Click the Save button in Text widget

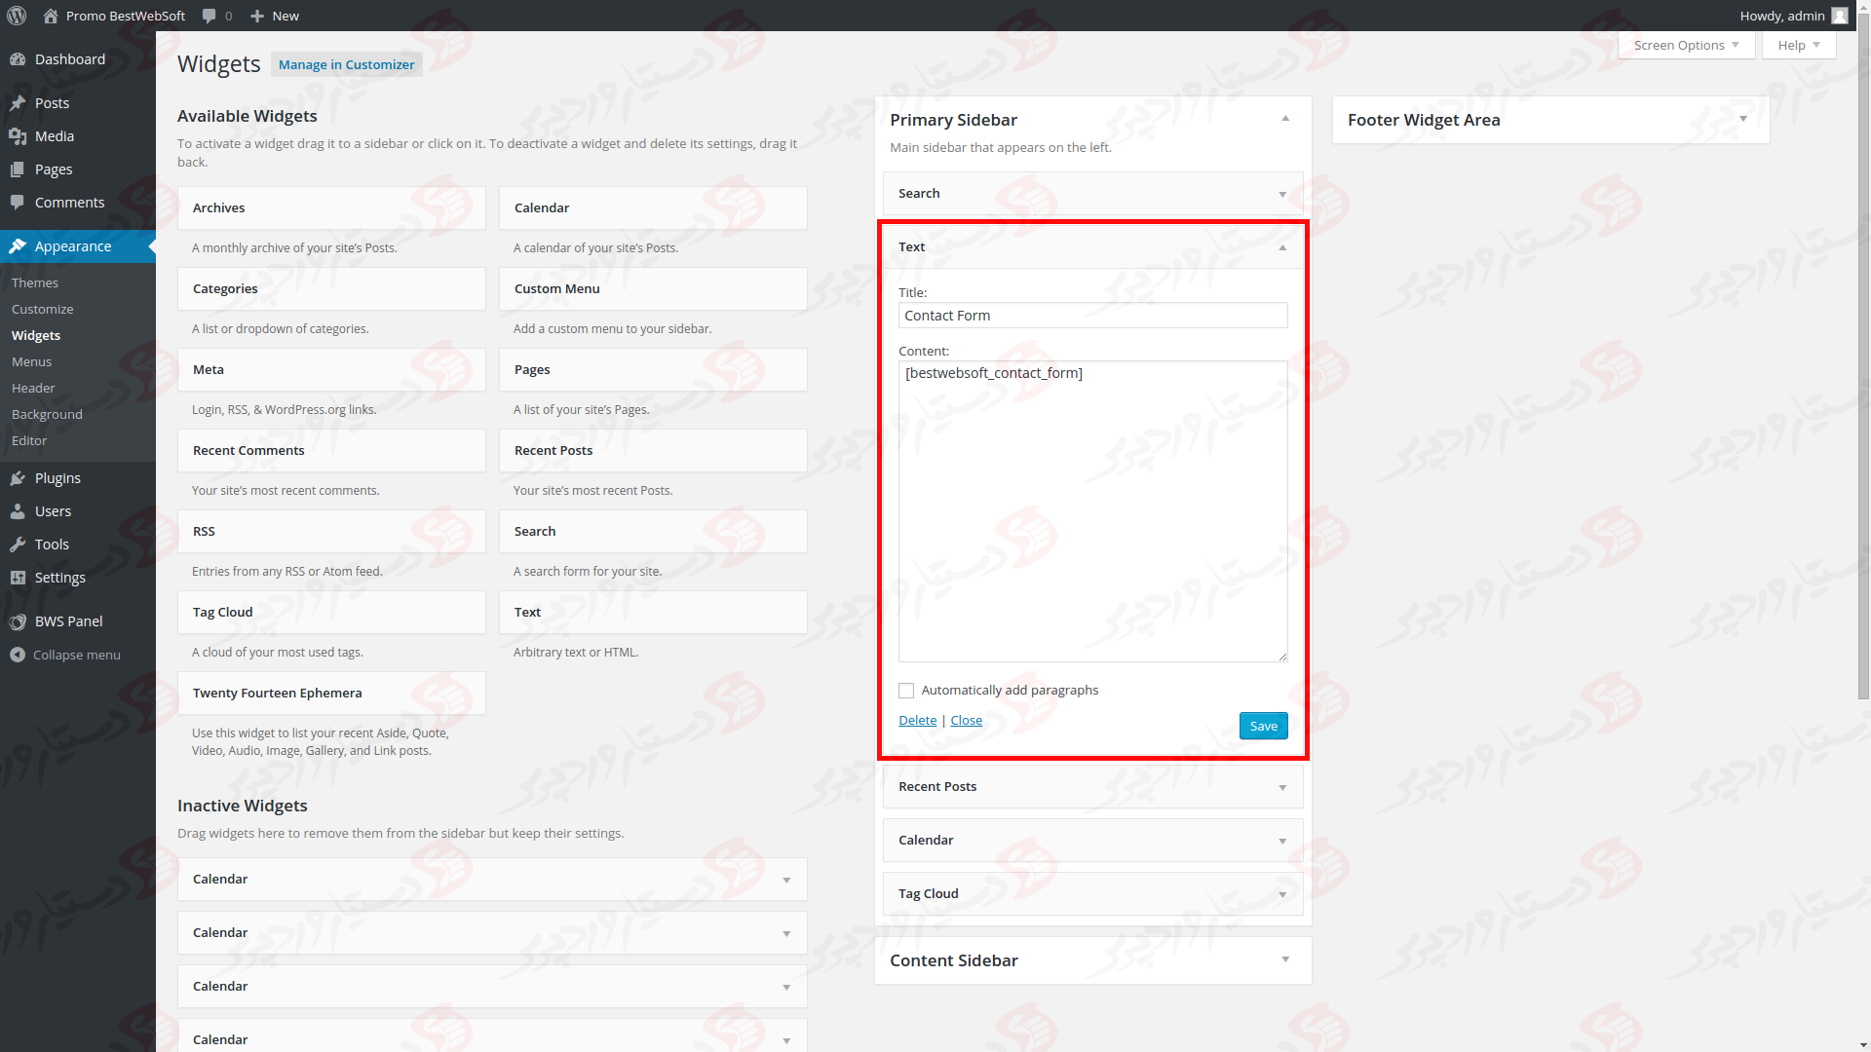1263,726
